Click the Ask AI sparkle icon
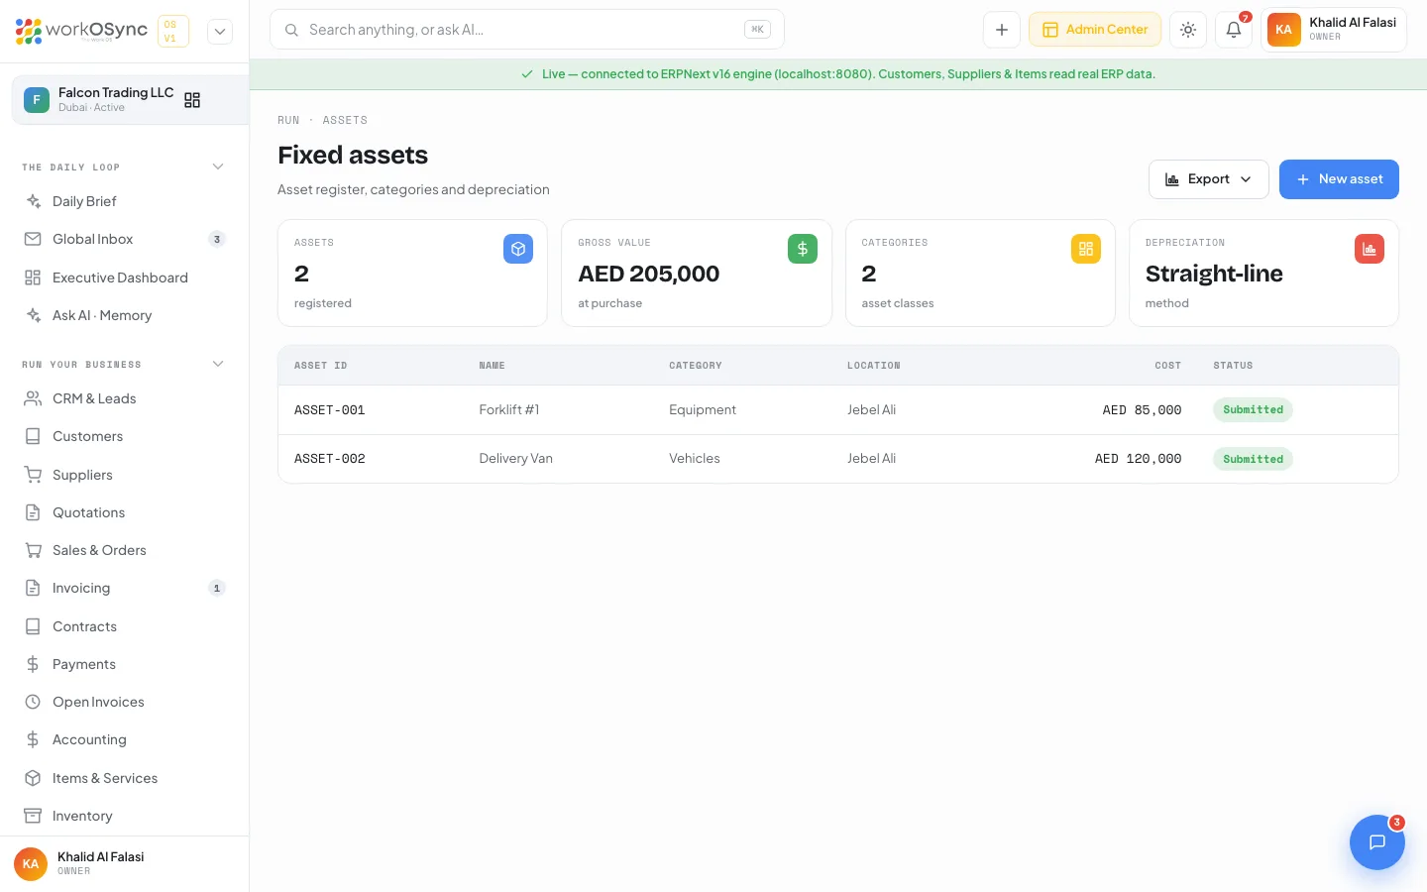 tap(33, 315)
